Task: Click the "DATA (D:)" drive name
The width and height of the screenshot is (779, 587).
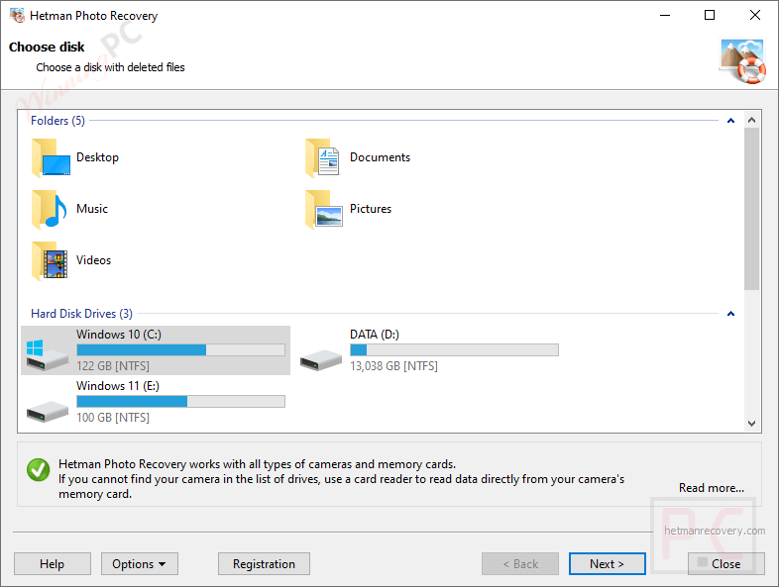Action: pyautogui.click(x=375, y=335)
